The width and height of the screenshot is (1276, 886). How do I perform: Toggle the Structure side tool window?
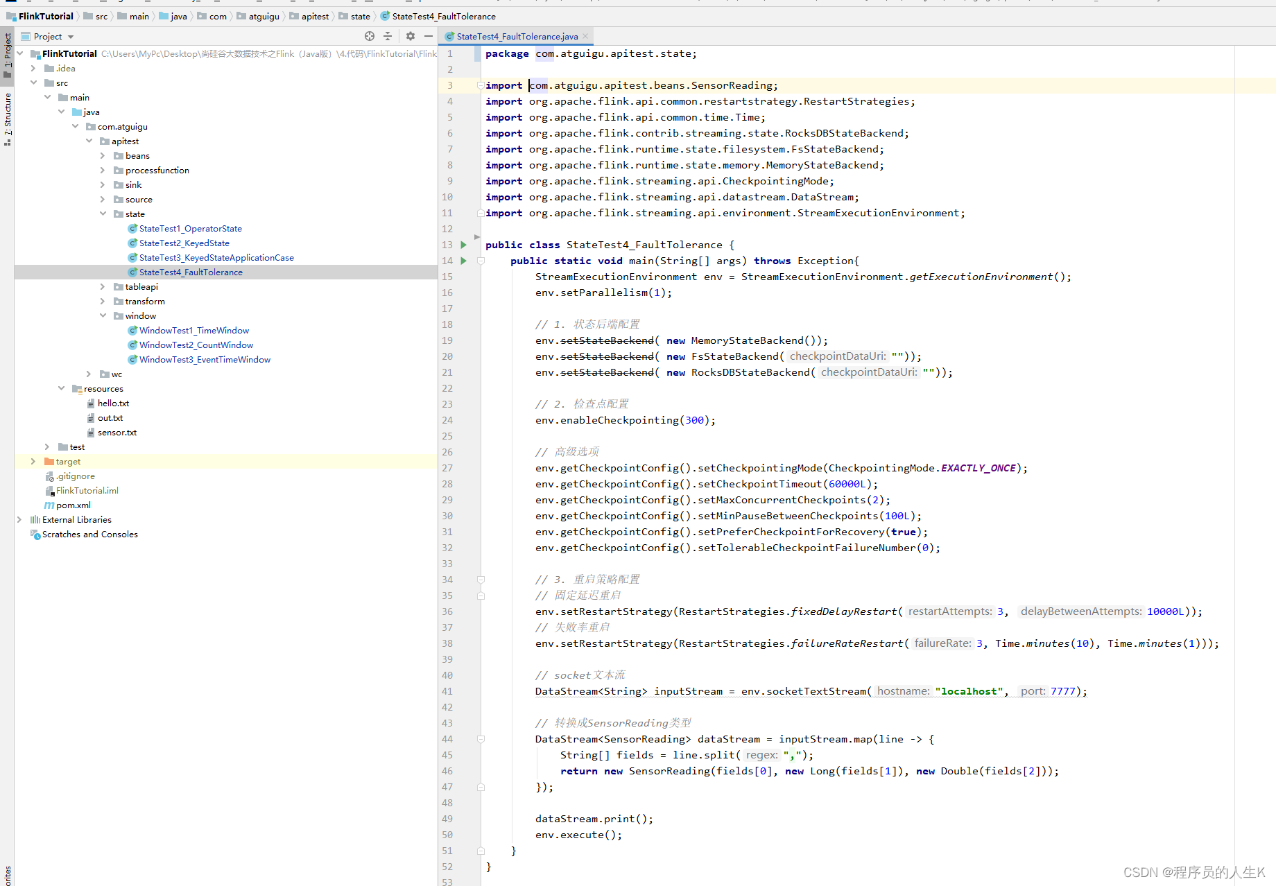tap(8, 118)
